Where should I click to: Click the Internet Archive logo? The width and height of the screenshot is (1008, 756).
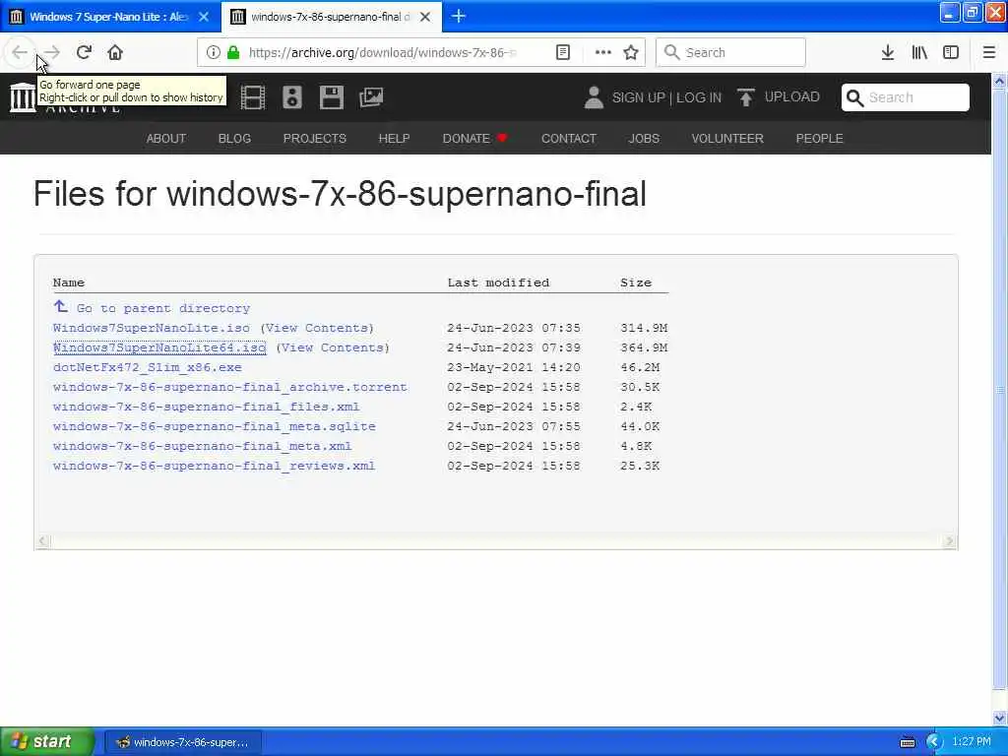pos(24,97)
